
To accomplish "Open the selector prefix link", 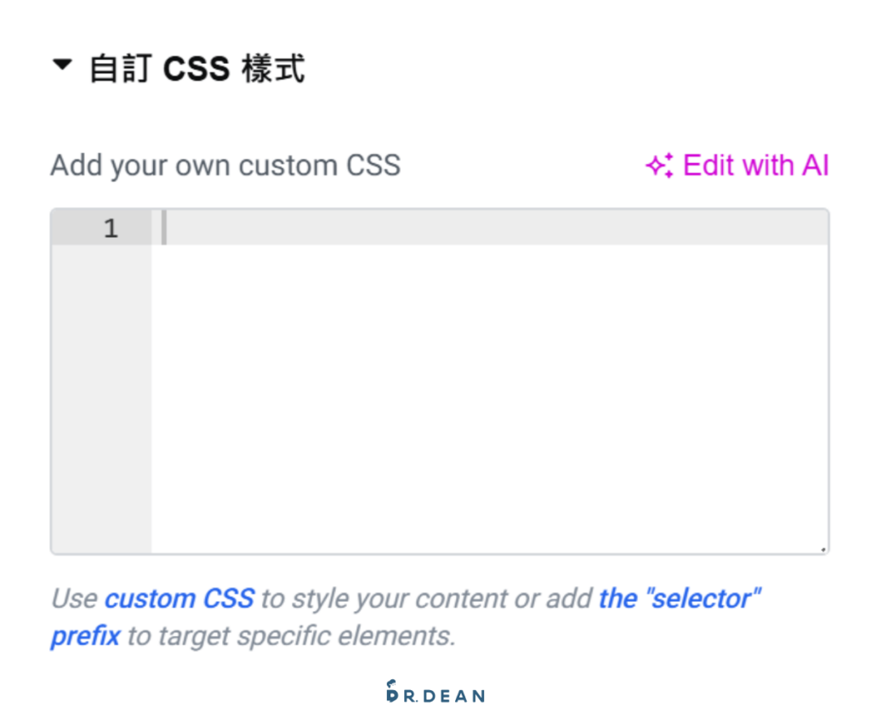I will (x=681, y=598).
